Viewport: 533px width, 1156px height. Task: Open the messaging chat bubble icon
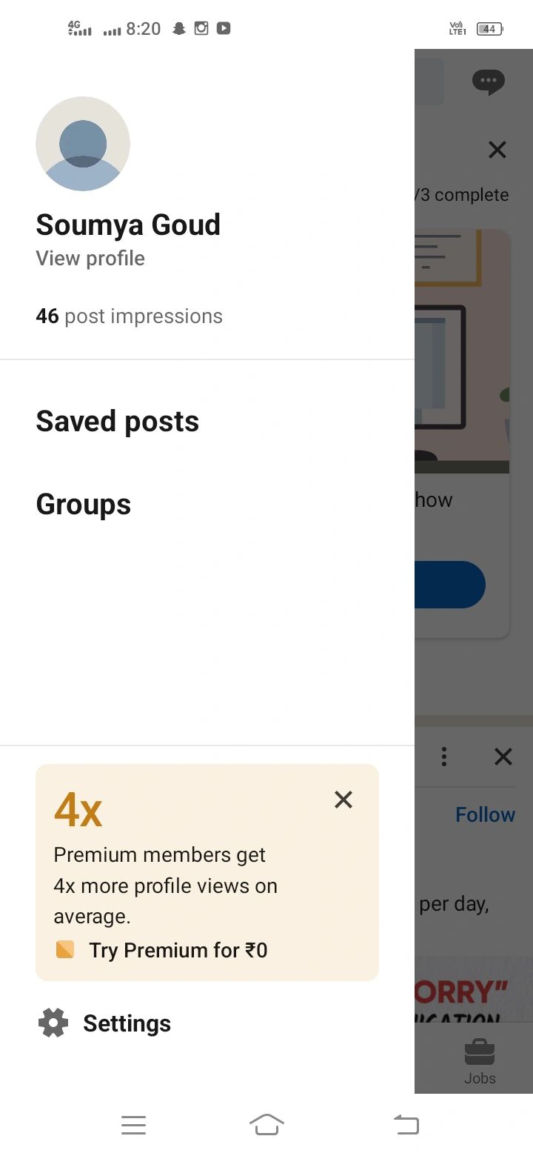point(488,82)
